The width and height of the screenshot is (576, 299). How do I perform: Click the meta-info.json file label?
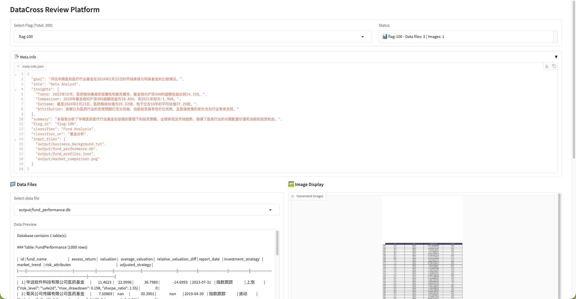click(x=33, y=66)
